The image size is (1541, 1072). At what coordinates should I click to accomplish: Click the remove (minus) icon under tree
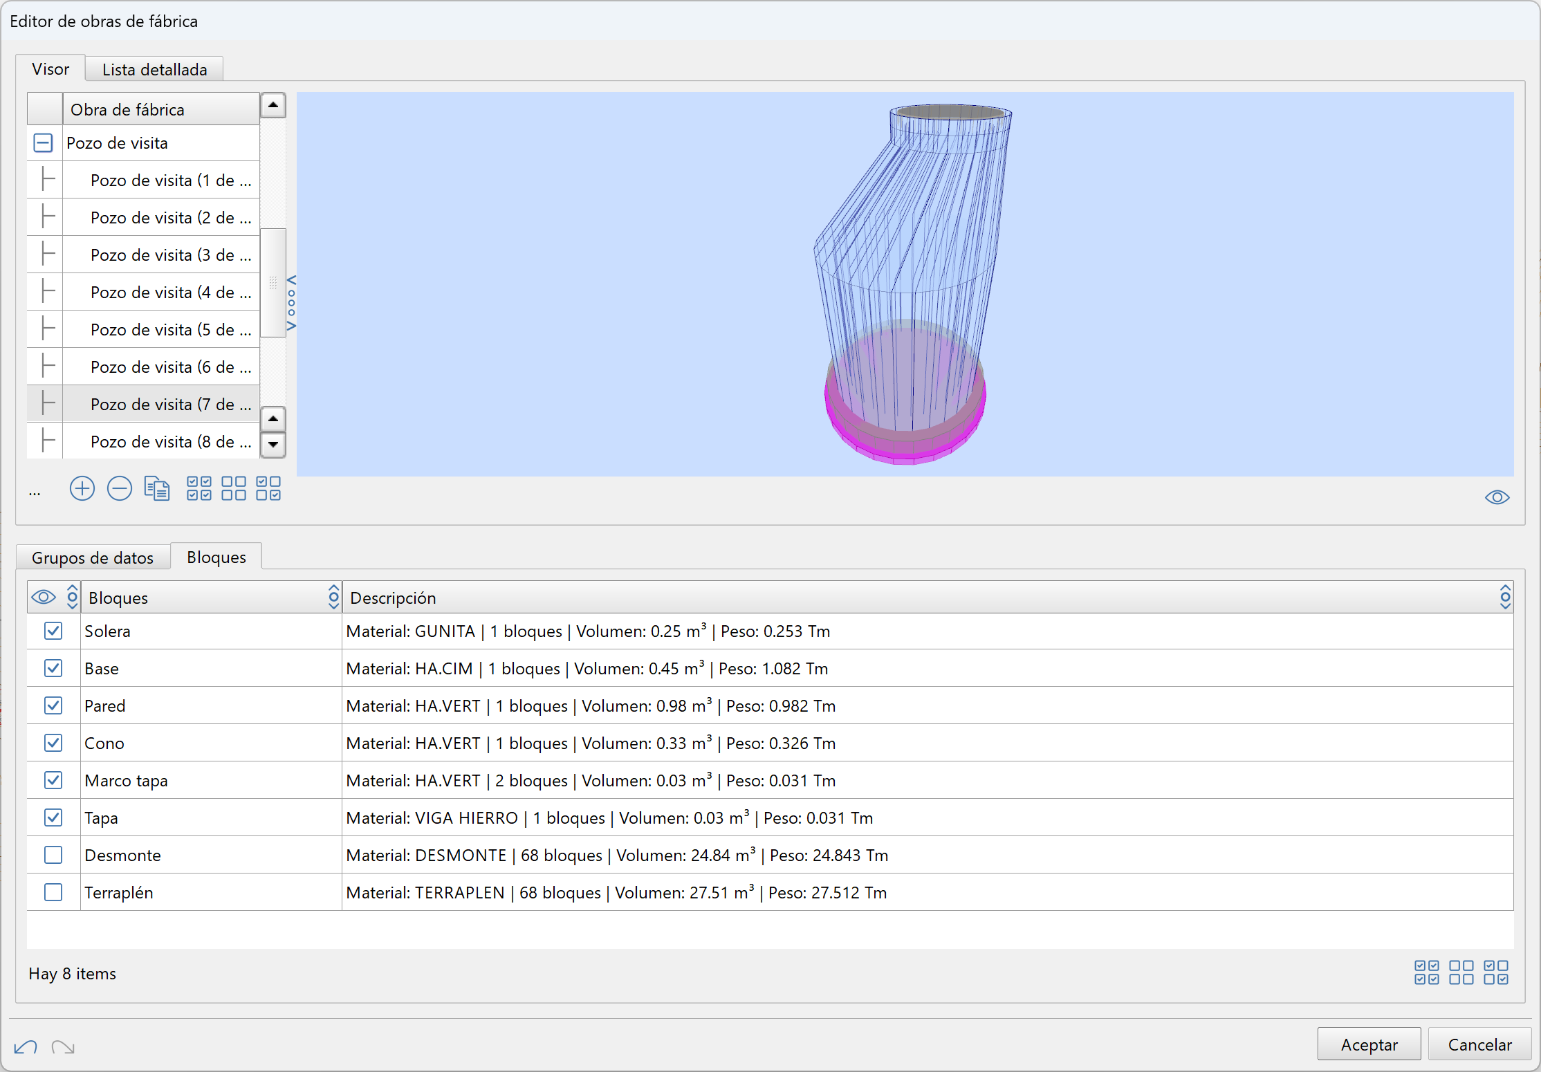[120, 489]
